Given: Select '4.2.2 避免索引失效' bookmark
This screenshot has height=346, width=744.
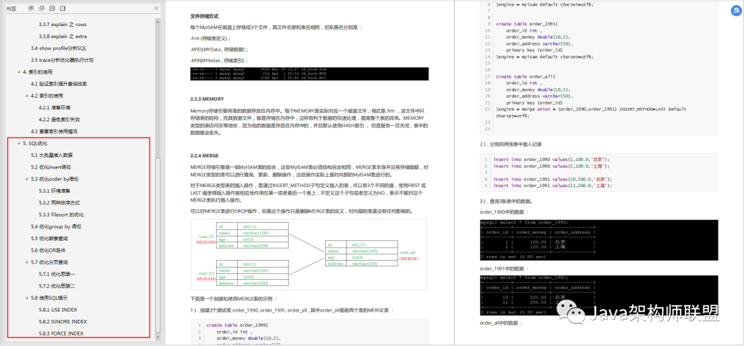Looking at the screenshot, I should 59,120.
